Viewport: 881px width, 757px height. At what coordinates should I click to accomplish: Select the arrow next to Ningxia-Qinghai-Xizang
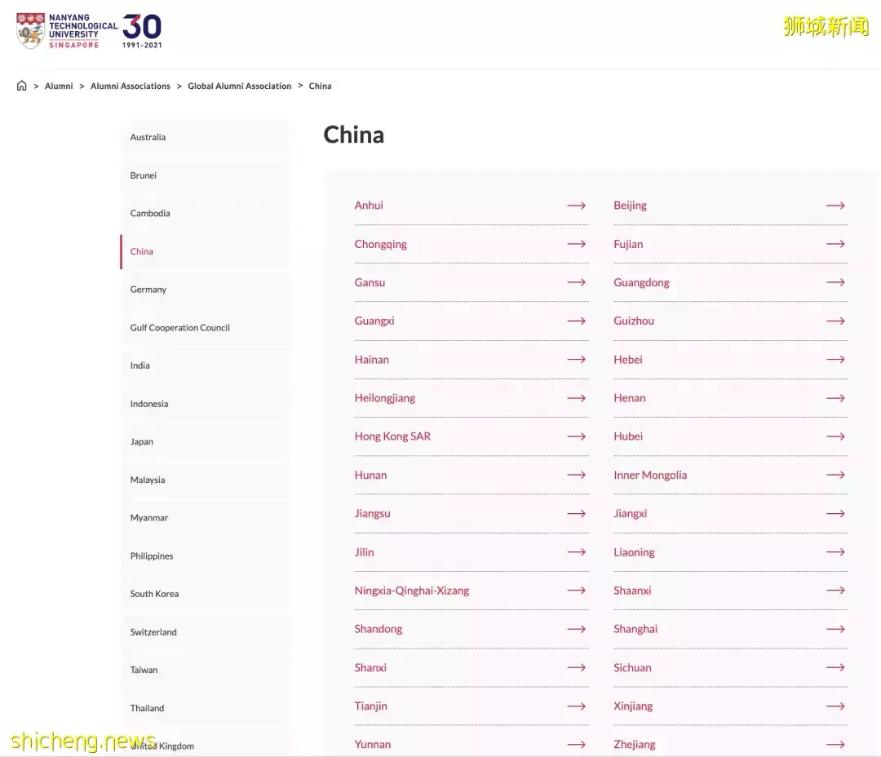click(x=576, y=591)
